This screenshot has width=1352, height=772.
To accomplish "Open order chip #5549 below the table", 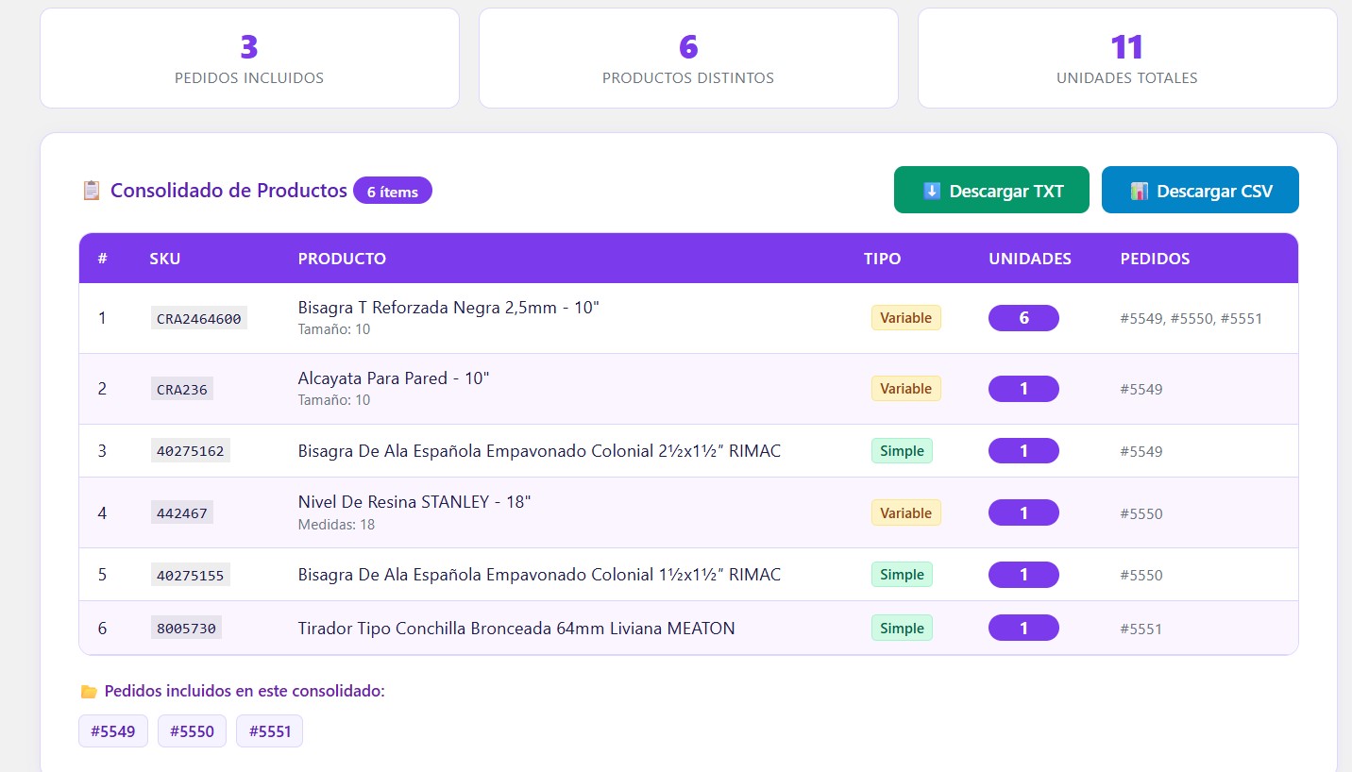I will [112, 730].
